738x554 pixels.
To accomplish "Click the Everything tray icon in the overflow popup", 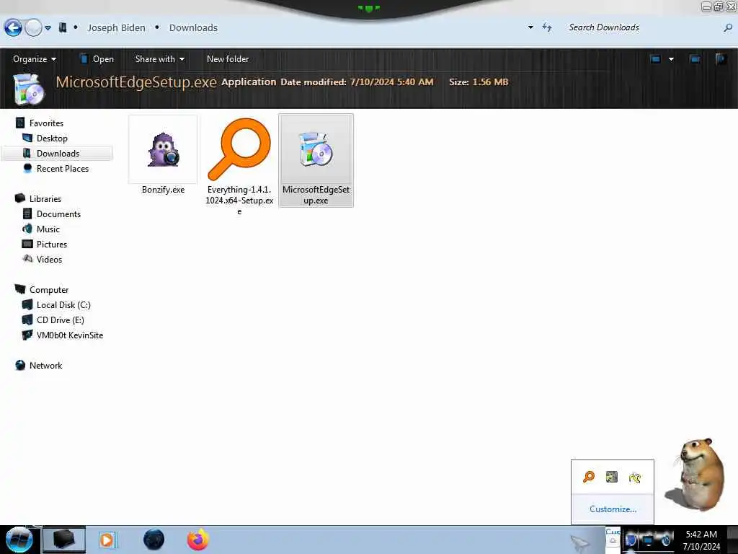I will coord(588,478).
